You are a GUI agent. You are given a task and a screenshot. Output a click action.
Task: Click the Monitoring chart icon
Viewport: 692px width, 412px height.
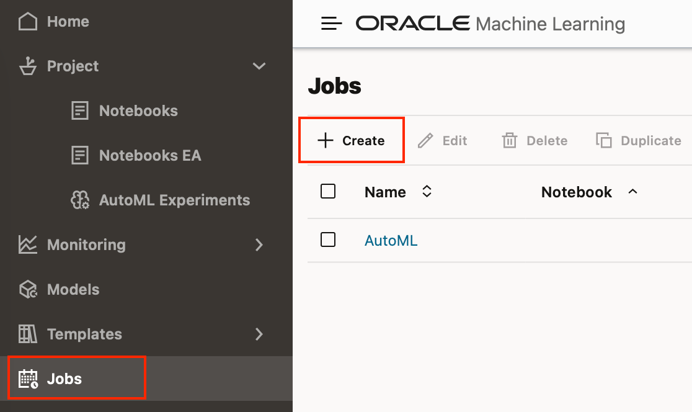[28, 244]
